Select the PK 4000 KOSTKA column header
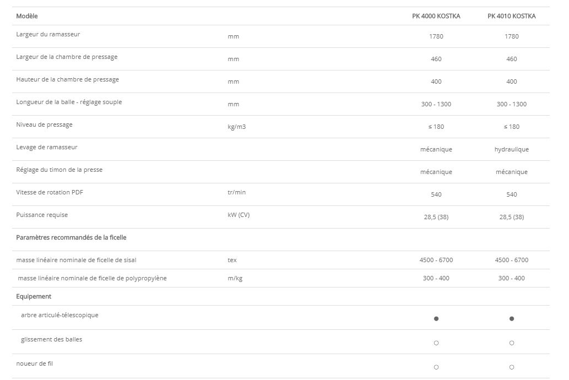569x380 pixels. click(x=436, y=17)
